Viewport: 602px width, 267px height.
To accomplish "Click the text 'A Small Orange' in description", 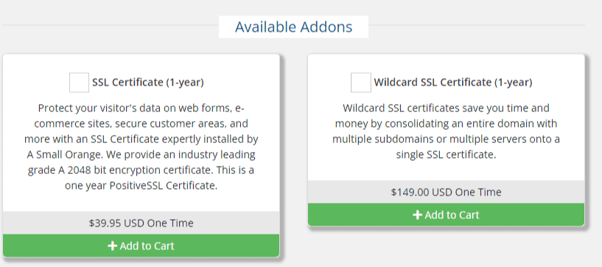I will coord(65,155).
